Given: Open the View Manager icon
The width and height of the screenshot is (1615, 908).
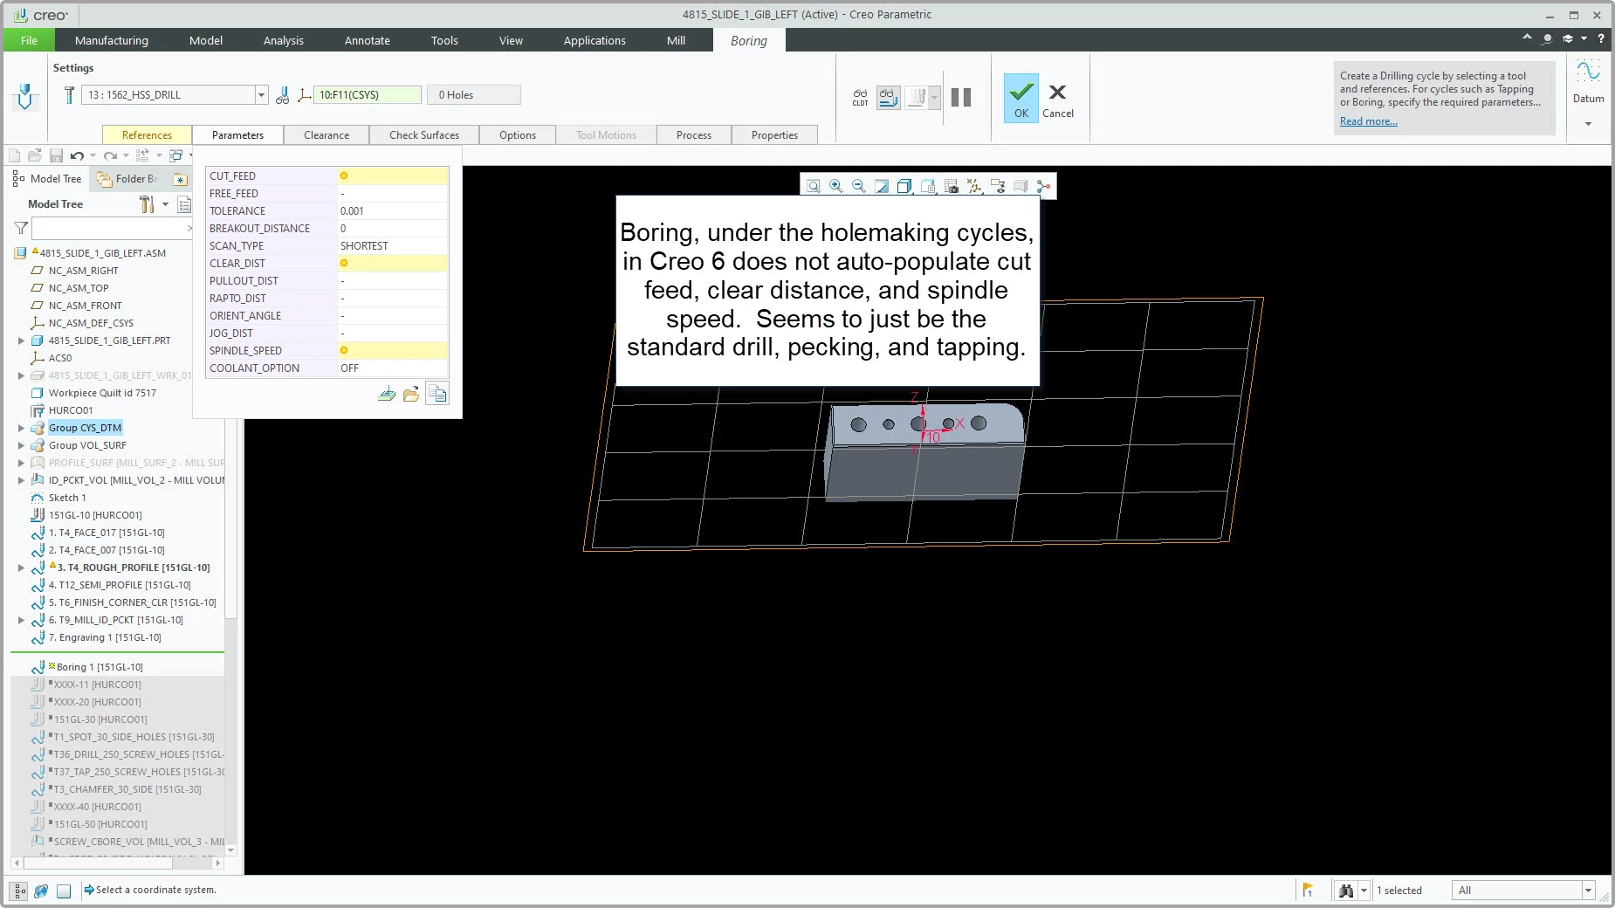Looking at the screenshot, I should pos(952,186).
